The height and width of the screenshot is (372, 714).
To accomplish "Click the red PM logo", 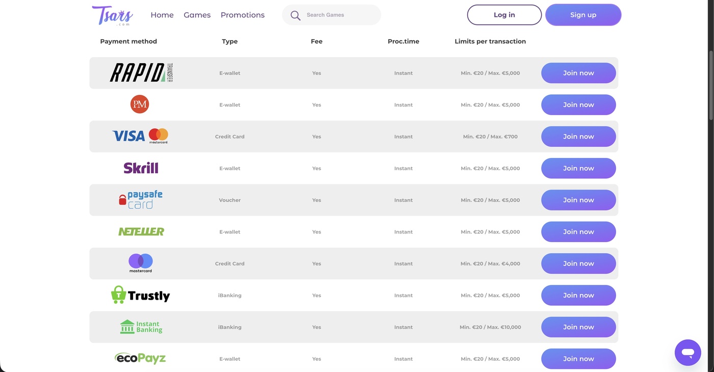I will coord(140,104).
